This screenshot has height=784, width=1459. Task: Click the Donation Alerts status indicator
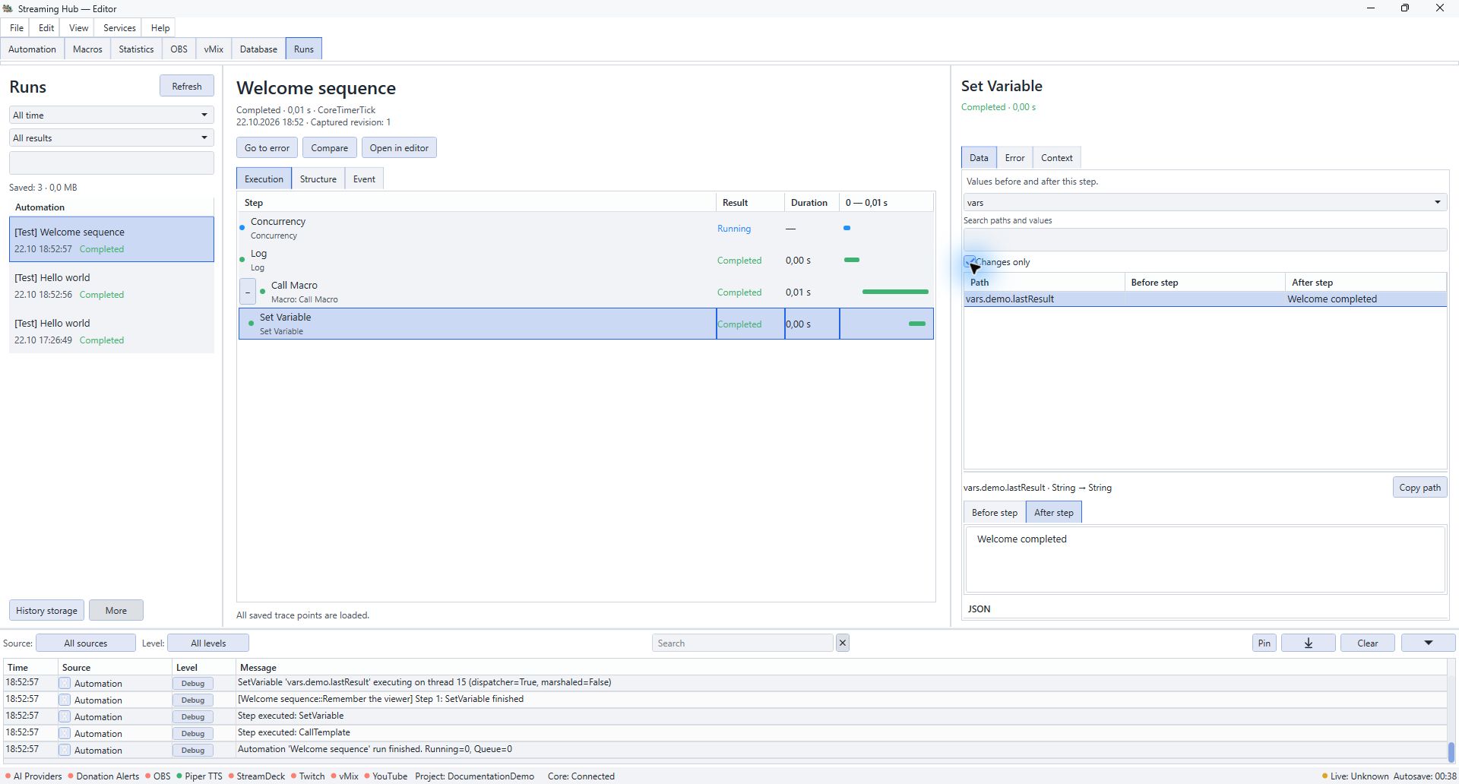(x=103, y=776)
